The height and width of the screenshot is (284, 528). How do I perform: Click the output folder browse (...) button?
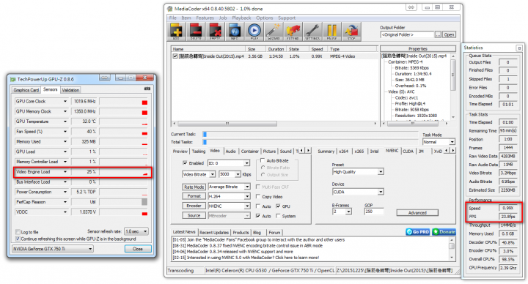[438, 34]
